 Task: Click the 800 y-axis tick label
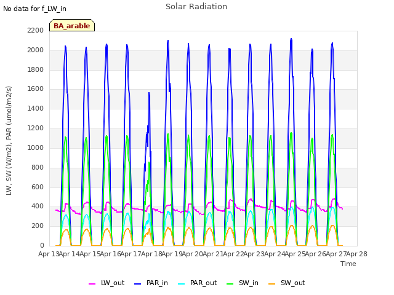tap(38, 167)
